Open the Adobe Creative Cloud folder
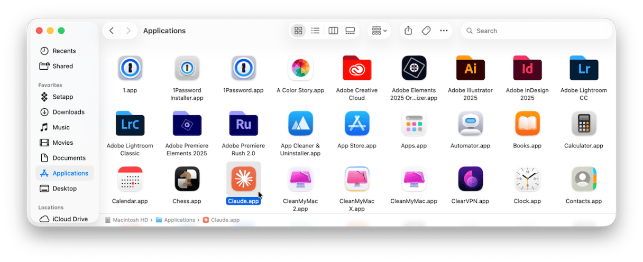 pyautogui.click(x=357, y=68)
